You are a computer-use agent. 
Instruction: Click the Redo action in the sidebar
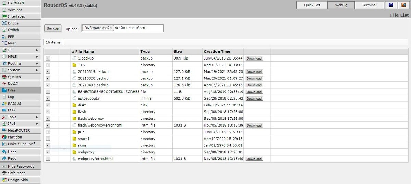click(x=21, y=158)
